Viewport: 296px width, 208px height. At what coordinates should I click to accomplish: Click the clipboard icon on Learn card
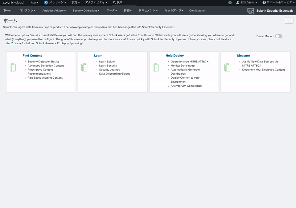pyautogui.click(x=84, y=67)
